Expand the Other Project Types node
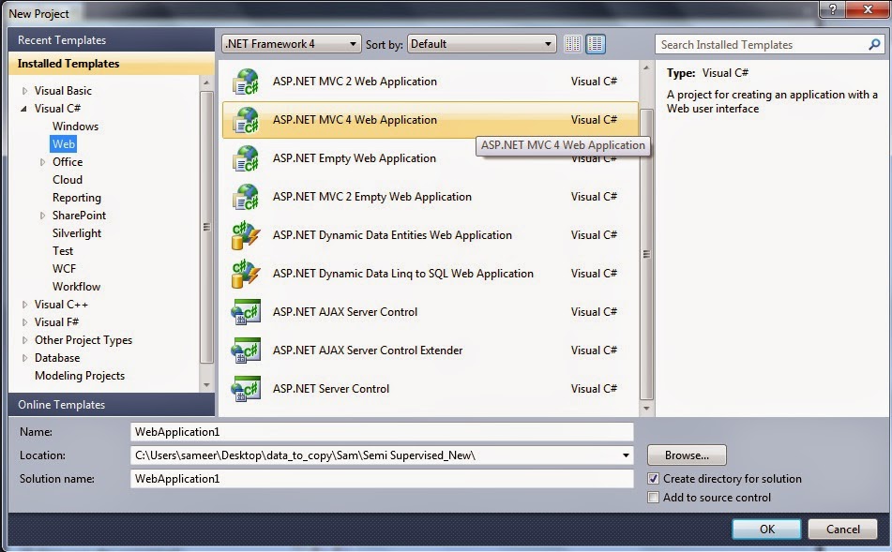This screenshot has height=552, width=892. point(24,340)
